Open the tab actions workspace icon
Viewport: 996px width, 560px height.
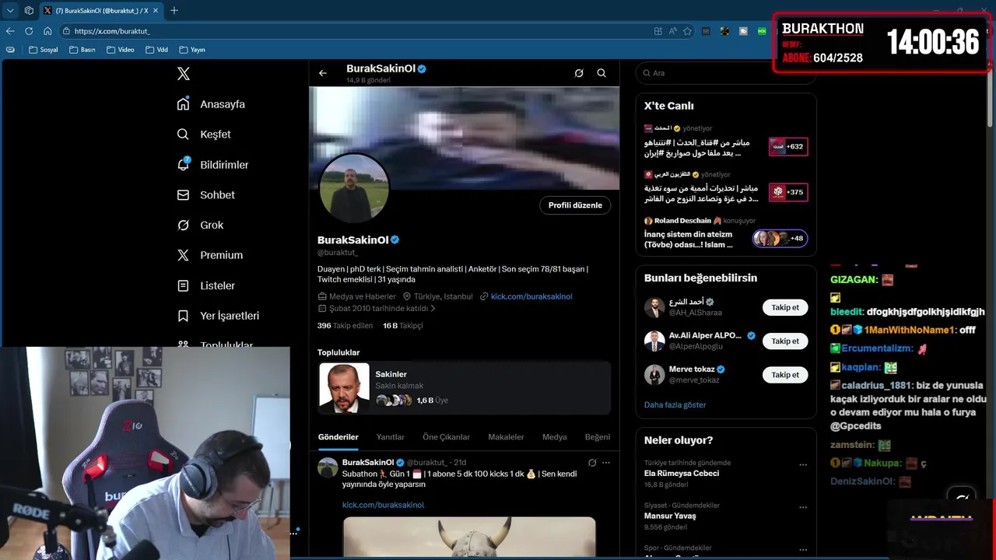(29, 10)
